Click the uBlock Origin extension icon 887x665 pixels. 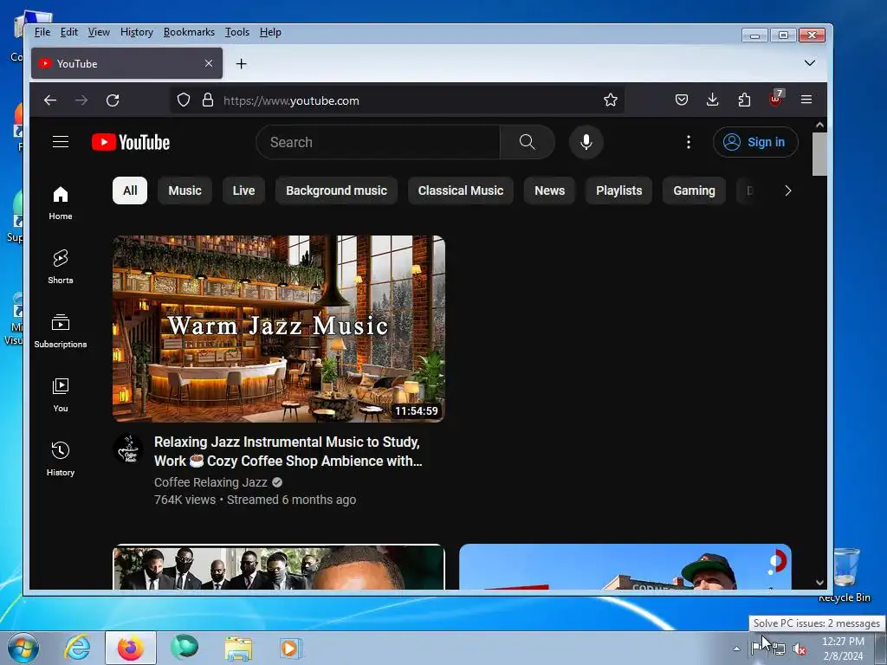[775, 99]
